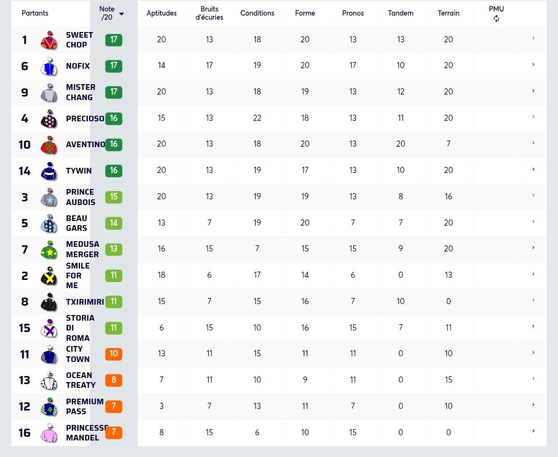Click Aventino's red checkered silks icon
This screenshot has width=558, height=457.
(50, 145)
